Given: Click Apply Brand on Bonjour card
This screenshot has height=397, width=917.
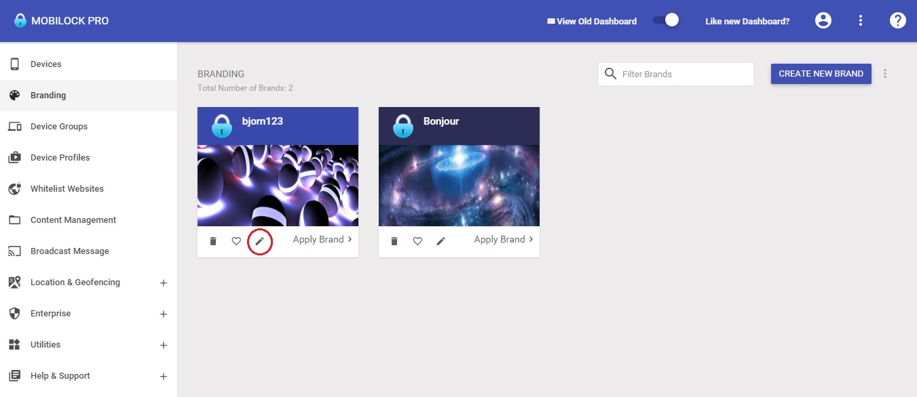Looking at the screenshot, I should tap(504, 240).
